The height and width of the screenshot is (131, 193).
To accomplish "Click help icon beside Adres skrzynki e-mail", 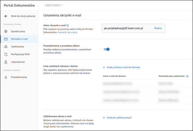I will [x=68, y=25].
